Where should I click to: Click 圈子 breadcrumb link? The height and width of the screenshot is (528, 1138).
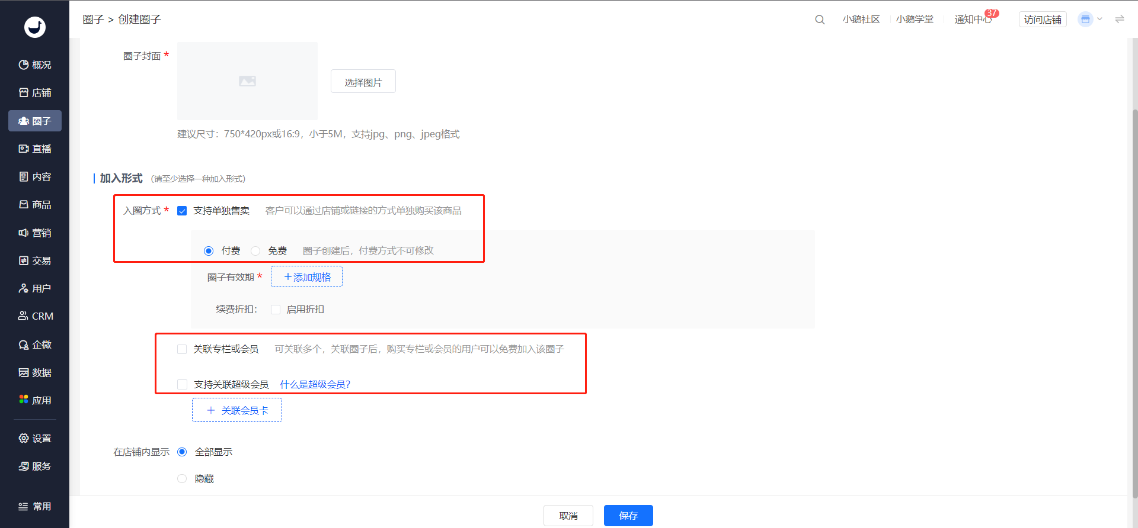click(x=93, y=20)
